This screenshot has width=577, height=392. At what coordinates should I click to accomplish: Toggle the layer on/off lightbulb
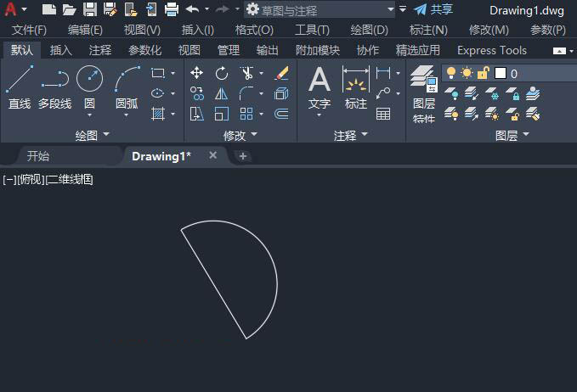[450, 73]
